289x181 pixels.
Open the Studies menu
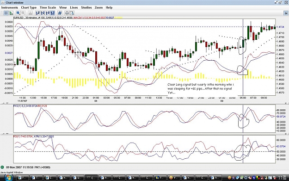[x=86, y=7]
